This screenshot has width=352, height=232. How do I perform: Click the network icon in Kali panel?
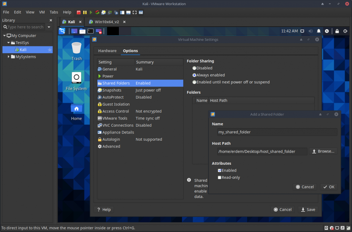click(302, 31)
